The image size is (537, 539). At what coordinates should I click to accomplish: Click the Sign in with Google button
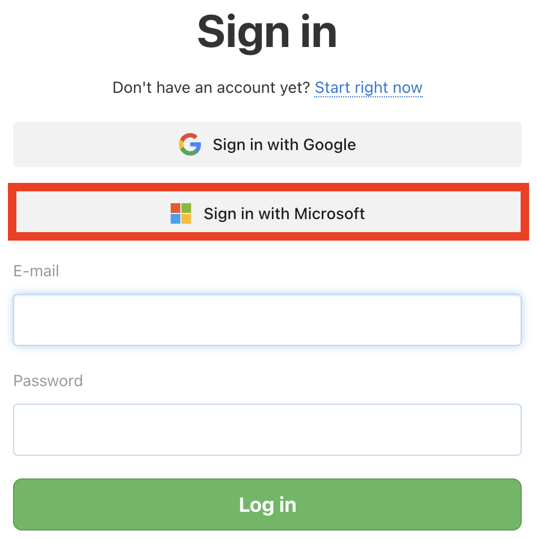coord(268,144)
